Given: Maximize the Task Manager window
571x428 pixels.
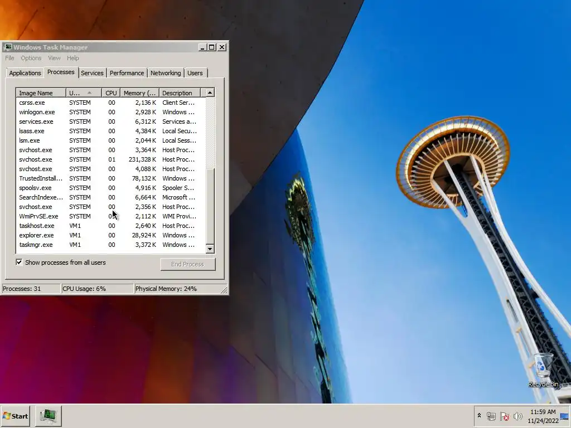Looking at the screenshot, I should click(x=211, y=47).
